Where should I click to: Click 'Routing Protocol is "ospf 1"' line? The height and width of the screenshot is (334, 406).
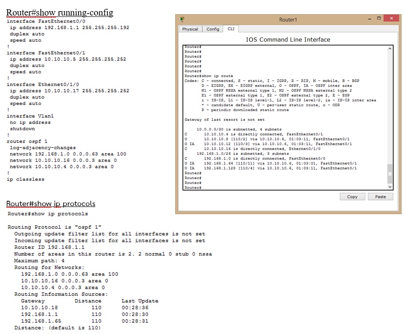click(x=55, y=227)
